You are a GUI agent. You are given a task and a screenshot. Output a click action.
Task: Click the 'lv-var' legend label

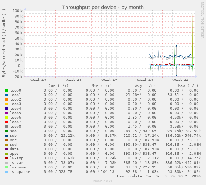[17, 163]
